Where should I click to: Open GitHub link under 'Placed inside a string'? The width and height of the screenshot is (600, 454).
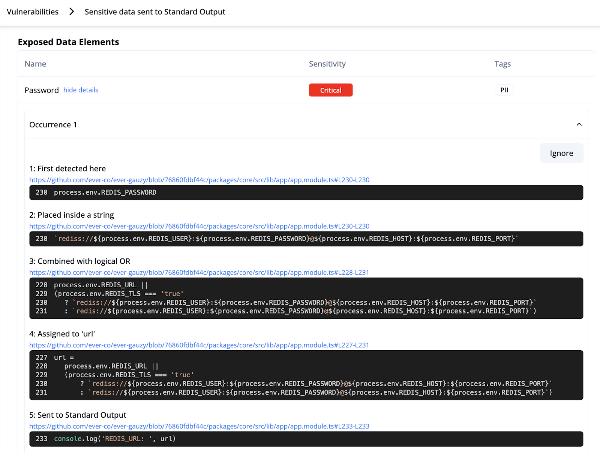199,226
